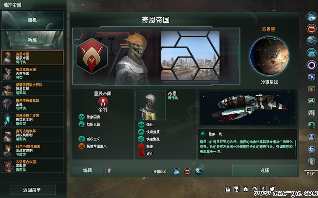Select the 格莱博赛基金会 empire entry

click(x=33, y=104)
